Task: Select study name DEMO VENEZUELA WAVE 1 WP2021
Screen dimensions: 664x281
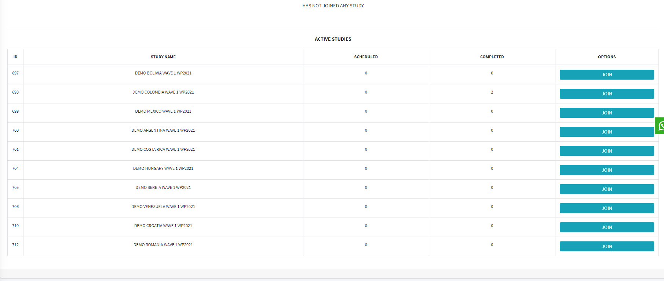Action: (163, 207)
